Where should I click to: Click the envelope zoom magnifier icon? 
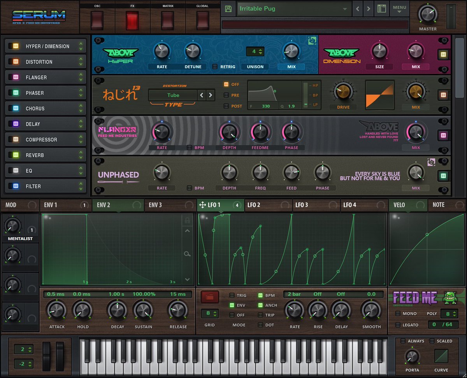[x=187, y=254]
